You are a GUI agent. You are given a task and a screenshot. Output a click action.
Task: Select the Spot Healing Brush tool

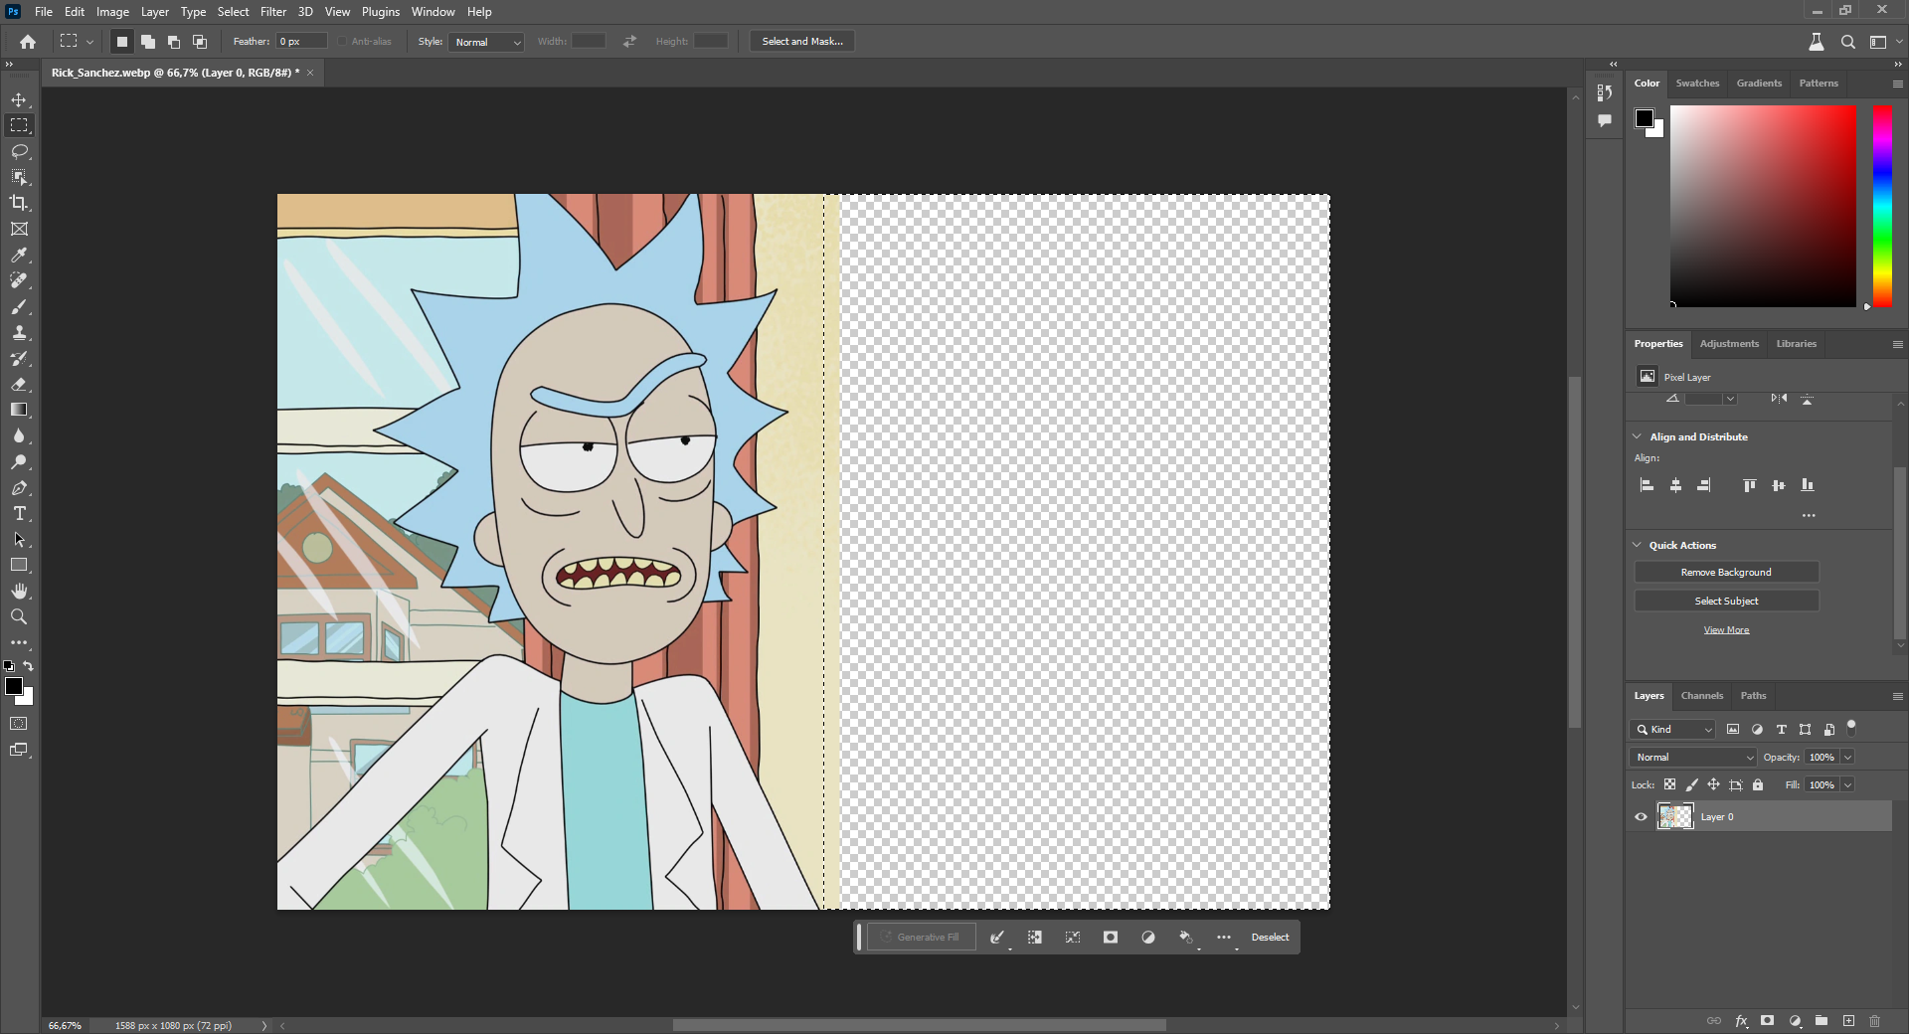[x=19, y=281]
